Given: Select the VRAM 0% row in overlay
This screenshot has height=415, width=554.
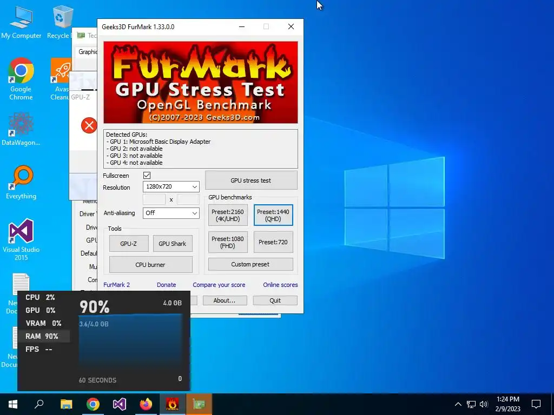Looking at the screenshot, I should click(44, 323).
